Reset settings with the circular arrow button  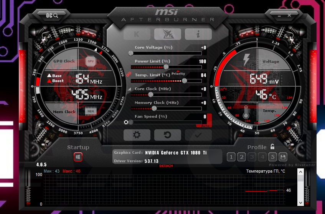(x=167, y=135)
